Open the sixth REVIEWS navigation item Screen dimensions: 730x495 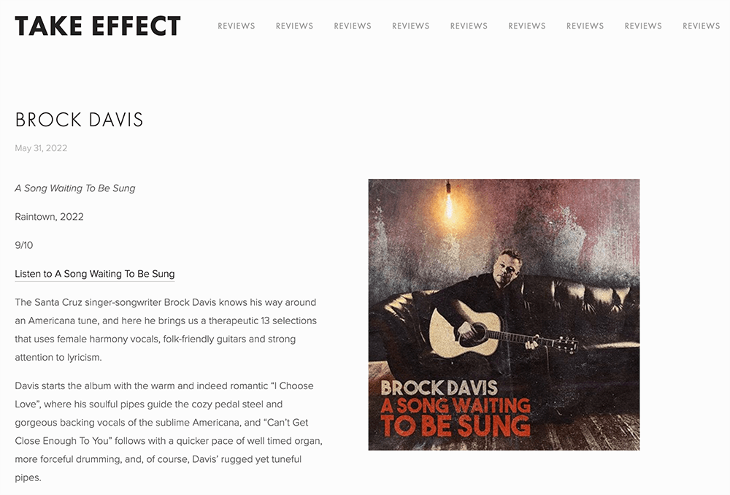click(x=527, y=26)
